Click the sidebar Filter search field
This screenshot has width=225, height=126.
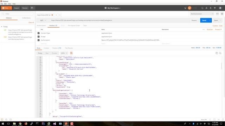point(18,14)
